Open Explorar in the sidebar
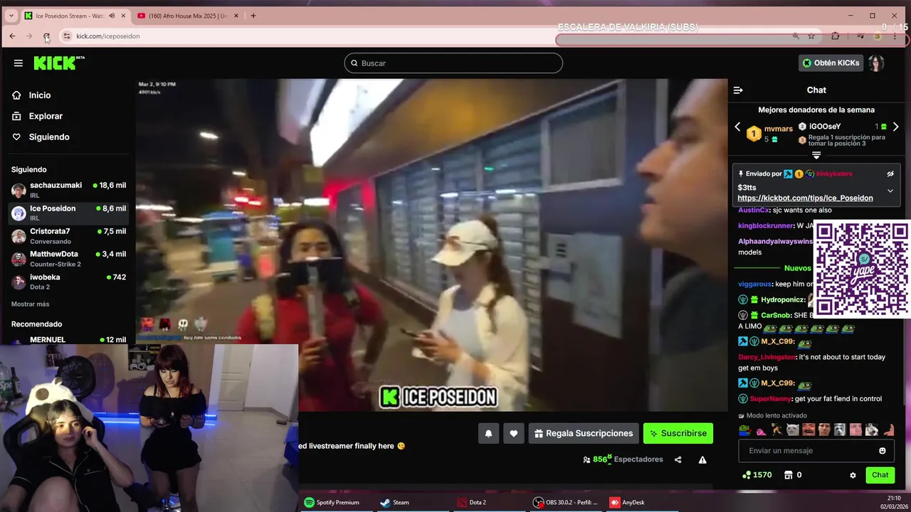The image size is (911, 512). click(x=46, y=116)
